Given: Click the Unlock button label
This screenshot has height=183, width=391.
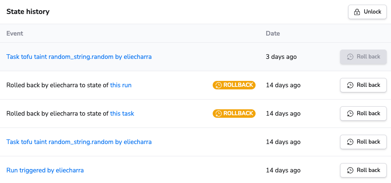Looking at the screenshot, I should pyautogui.click(x=372, y=12).
